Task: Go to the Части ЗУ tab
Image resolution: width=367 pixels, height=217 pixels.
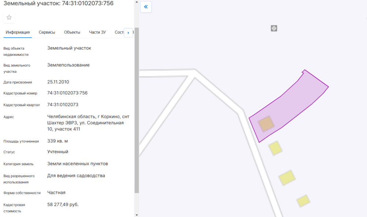Action: (x=97, y=32)
